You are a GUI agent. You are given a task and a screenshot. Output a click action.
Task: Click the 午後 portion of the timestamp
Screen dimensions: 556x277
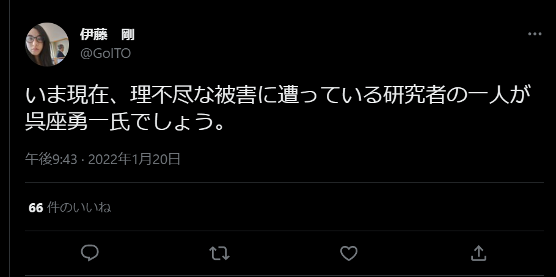pos(38,159)
